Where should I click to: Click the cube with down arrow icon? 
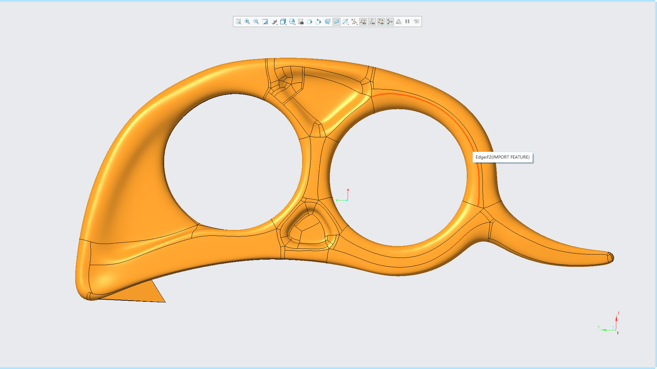[319, 22]
